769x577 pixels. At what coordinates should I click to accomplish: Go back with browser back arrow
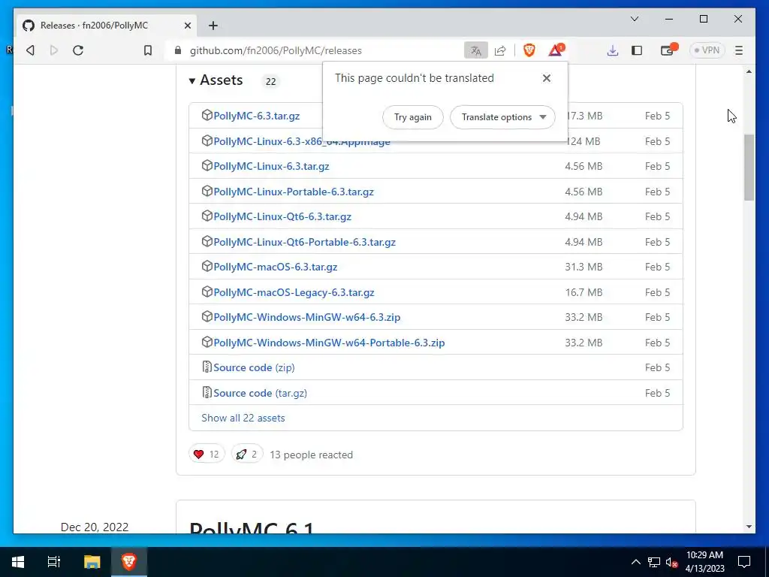pyautogui.click(x=30, y=50)
